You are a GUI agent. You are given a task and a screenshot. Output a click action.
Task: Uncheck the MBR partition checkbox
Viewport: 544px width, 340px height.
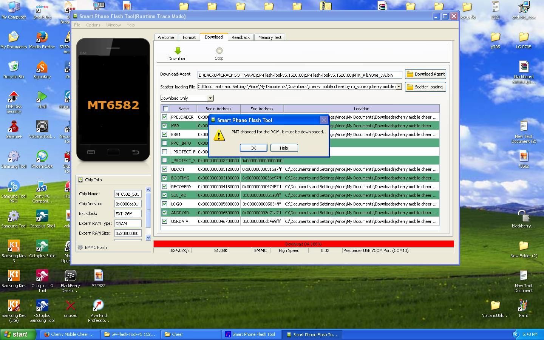pos(165,126)
